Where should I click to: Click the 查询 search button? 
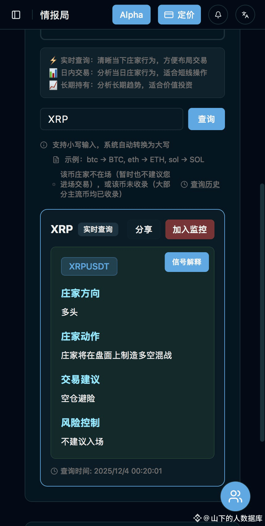pyautogui.click(x=206, y=119)
